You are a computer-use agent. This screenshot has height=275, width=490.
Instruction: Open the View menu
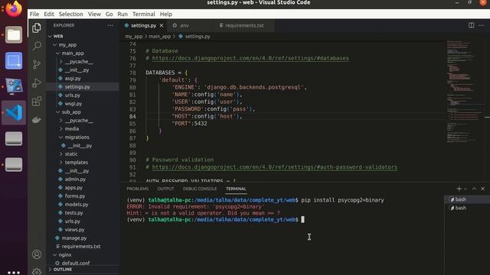94,14
